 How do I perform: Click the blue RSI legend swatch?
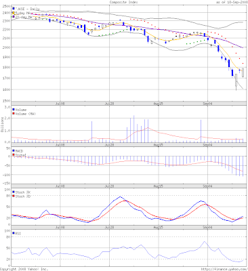14,233
